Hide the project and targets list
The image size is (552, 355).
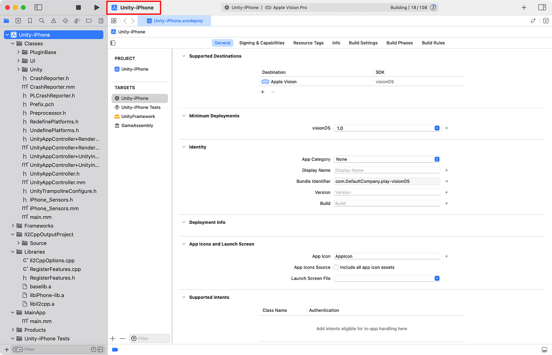coord(113,43)
